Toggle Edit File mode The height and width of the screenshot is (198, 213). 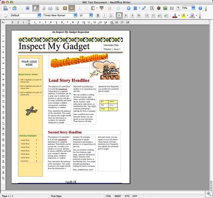36,8
